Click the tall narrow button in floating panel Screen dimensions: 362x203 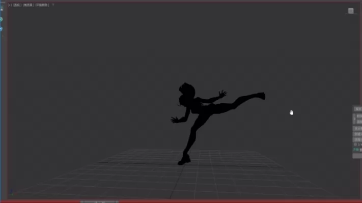pyautogui.click(x=354, y=119)
